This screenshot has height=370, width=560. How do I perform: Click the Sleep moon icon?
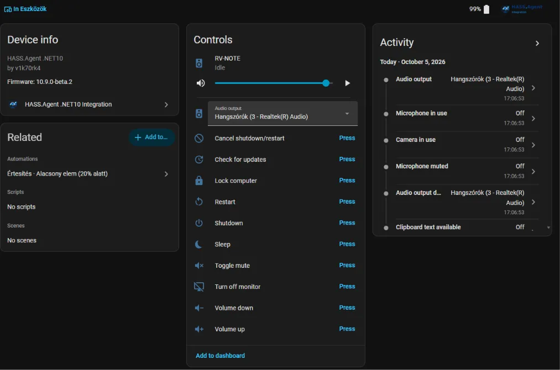tap(198, 244)
